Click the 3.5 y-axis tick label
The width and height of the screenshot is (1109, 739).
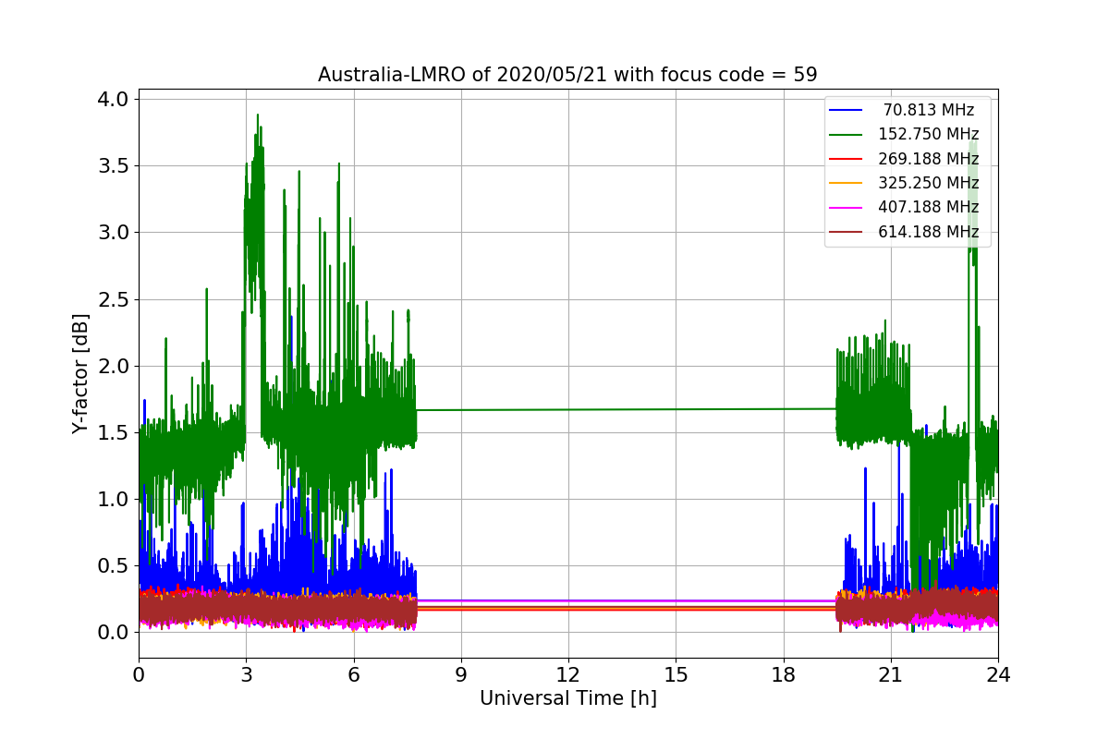tap(113, 165)
